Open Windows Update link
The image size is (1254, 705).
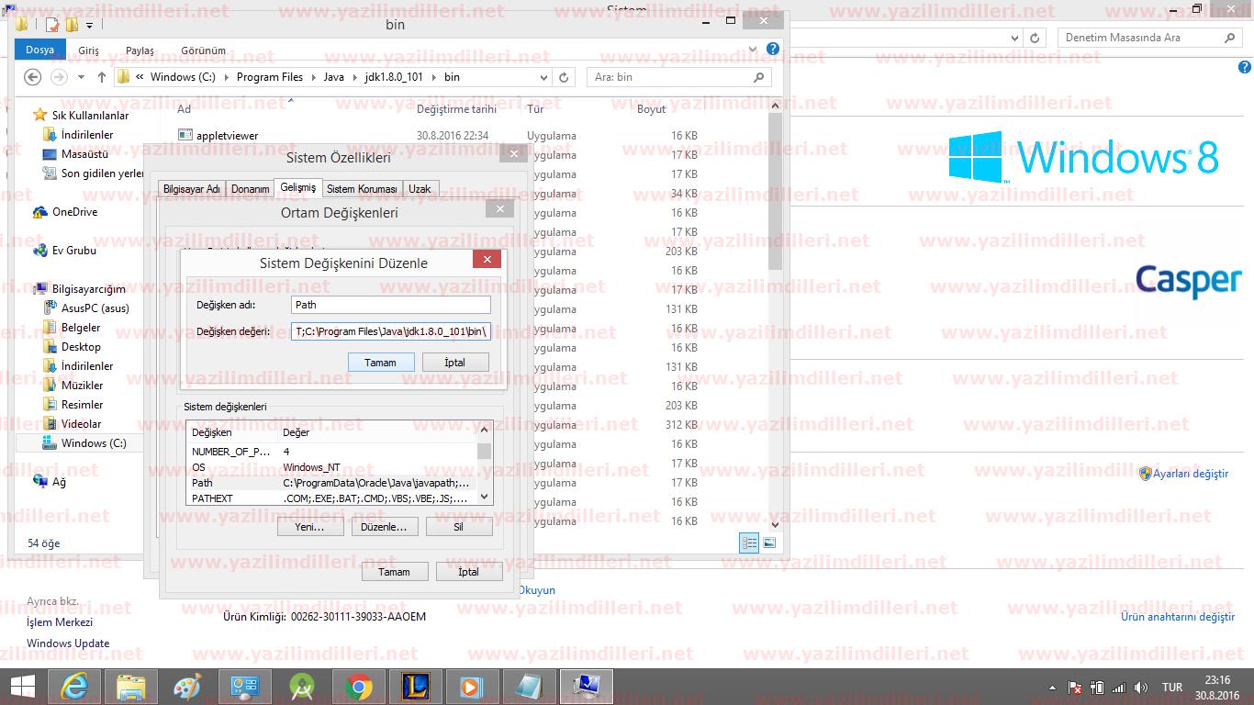(x=68, y=643)
